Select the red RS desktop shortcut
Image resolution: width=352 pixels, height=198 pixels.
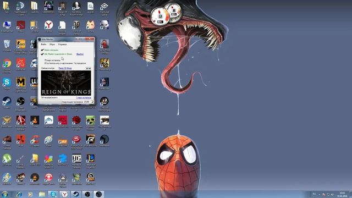[x=62, y=122]
